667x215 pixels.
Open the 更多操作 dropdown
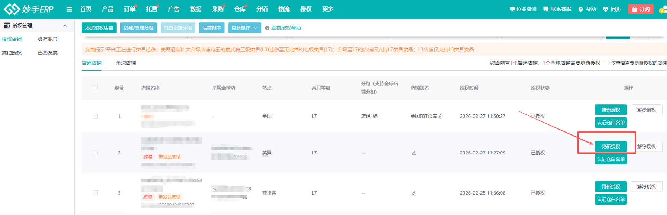pyautogui.click(x=244, y=28)
